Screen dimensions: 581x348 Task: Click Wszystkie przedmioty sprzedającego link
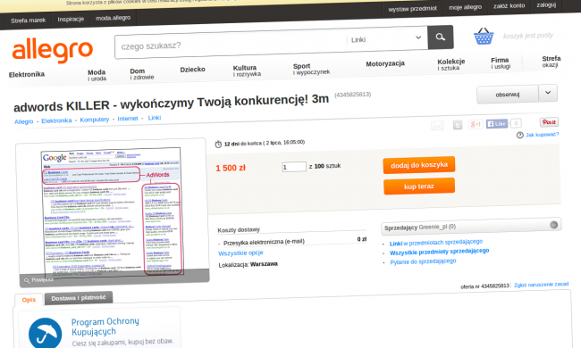pos(439,252)
